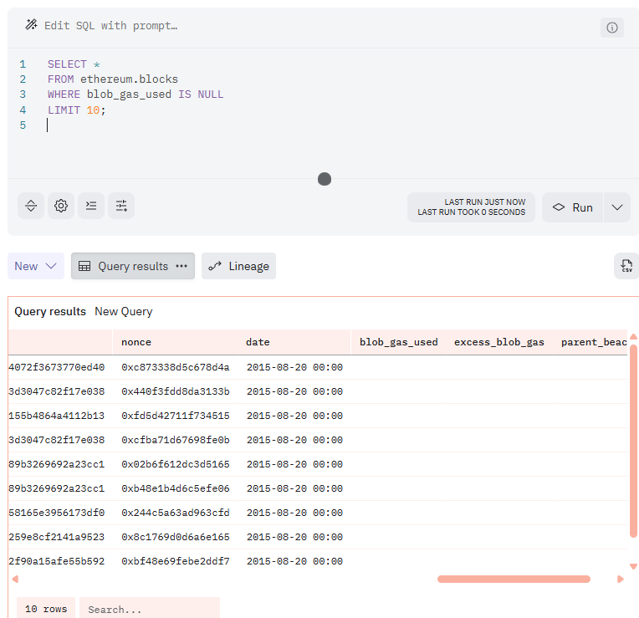
Task: Click the FROM ethereum.blocks line in editor
Action: tap(113, 79)
